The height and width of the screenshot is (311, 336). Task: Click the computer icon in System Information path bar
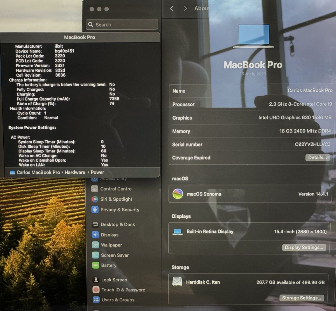point(12,173)
